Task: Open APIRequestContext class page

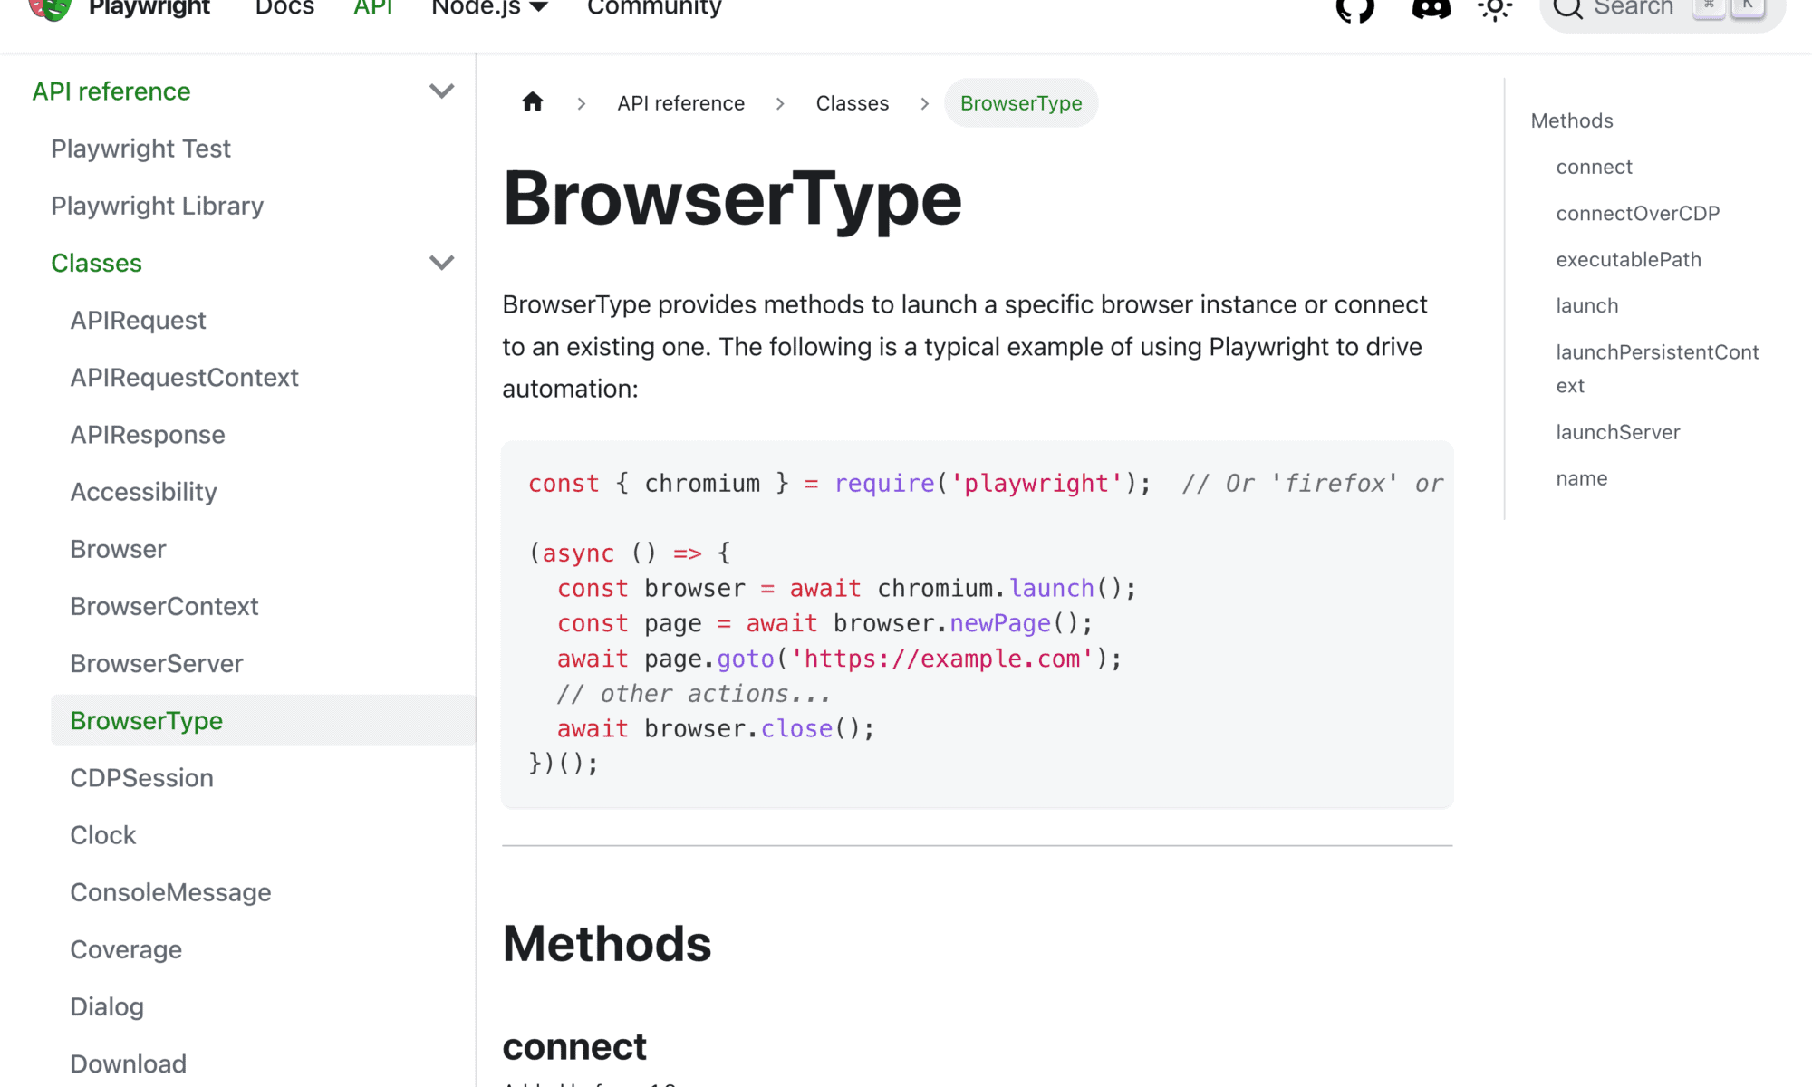Action: pyautogui.click(x=184, y=377)
